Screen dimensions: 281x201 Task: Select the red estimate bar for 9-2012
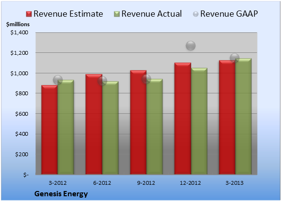click(x=138, y=122)
